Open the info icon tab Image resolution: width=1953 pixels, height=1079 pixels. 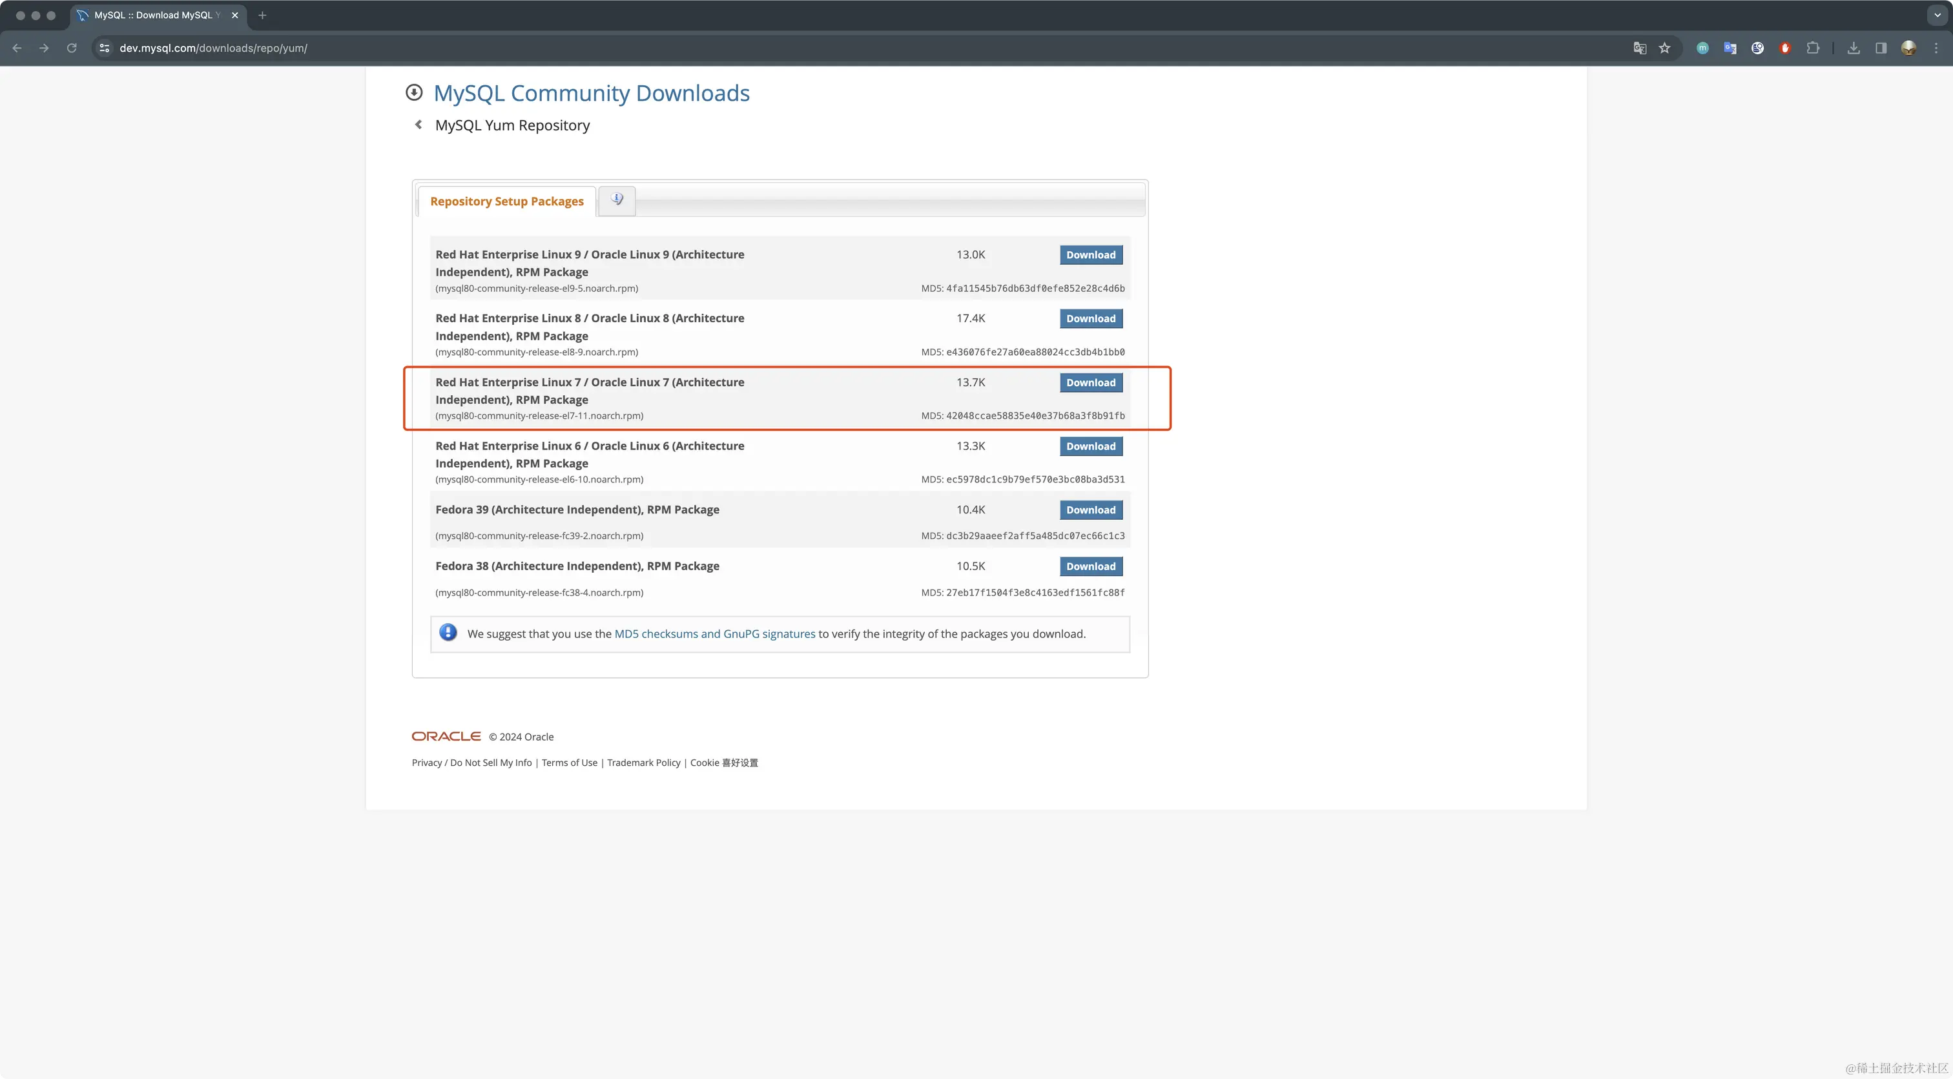point(616,200)
